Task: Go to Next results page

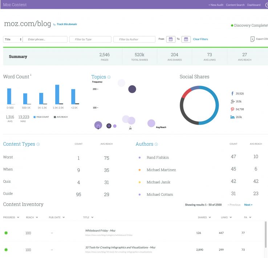Action: pyautogui.click(x=248, y=205)
